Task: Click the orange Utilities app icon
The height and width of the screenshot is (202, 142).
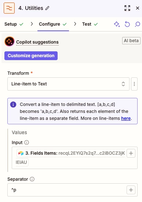Action: tap(9, 8)
